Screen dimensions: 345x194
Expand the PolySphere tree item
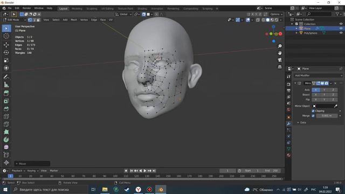[296, 33]
